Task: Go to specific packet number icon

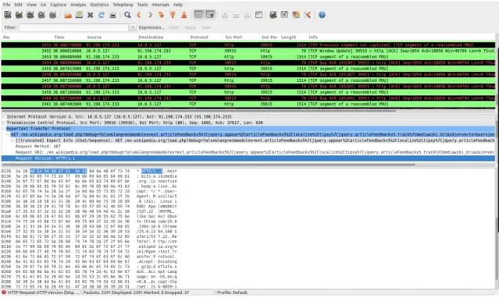Action: 162,15
